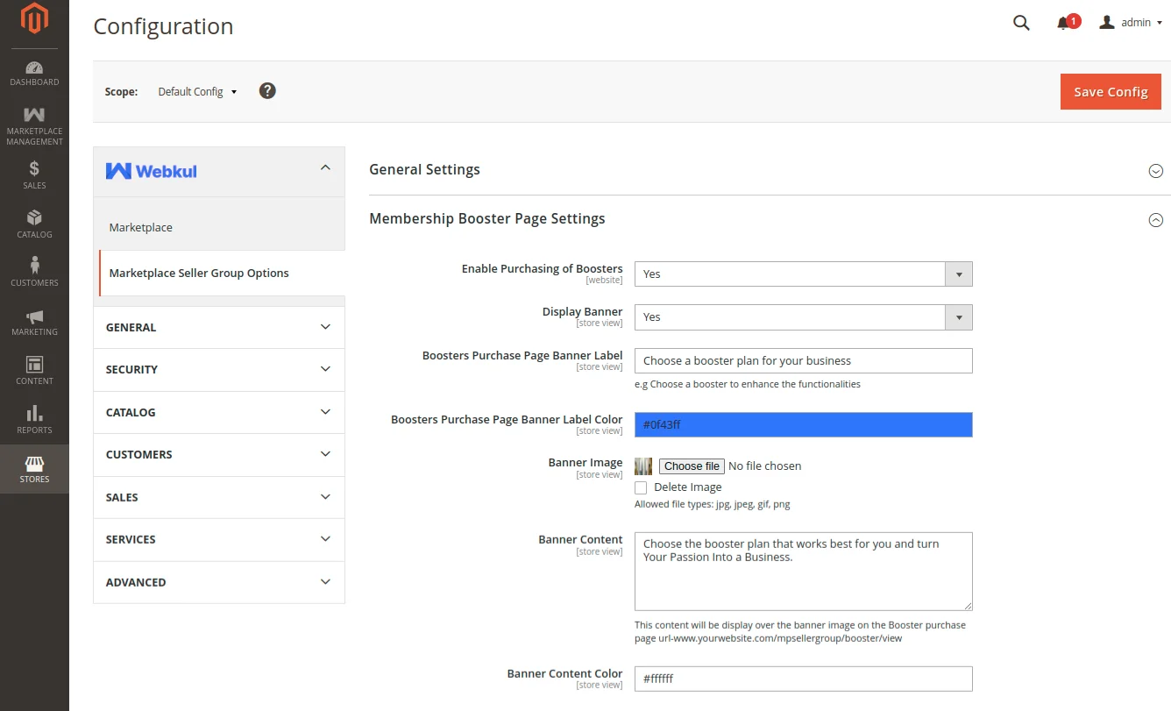Select Marketplace Seller Group Options
1171x711 pixels.
coord(199,273)
